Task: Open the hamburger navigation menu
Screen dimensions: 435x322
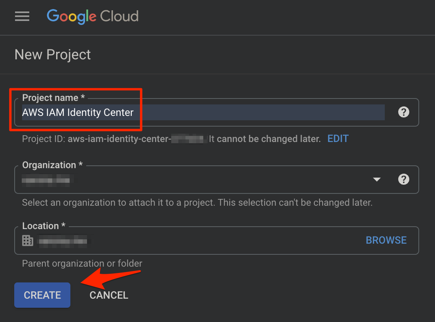Action: tap(22, 16)
